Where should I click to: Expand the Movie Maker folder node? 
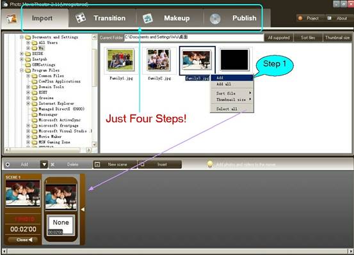coord(28,137)
